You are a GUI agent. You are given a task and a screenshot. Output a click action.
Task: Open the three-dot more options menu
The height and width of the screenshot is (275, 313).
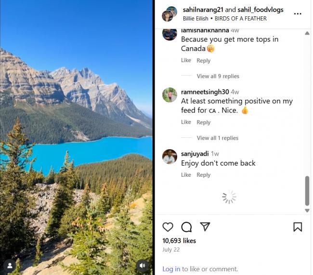pyautogui.click(x=298, y=14)
